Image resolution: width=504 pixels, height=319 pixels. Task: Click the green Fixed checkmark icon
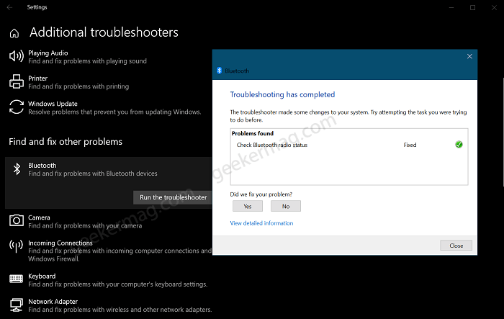pyautogui.click(x=459, y=145)
